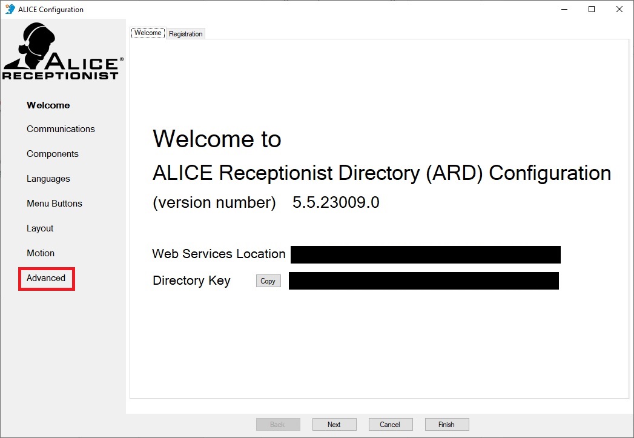634x438 pixels.
Task: Maximize the ALICE Configuration window
Action: coord(592,9)
